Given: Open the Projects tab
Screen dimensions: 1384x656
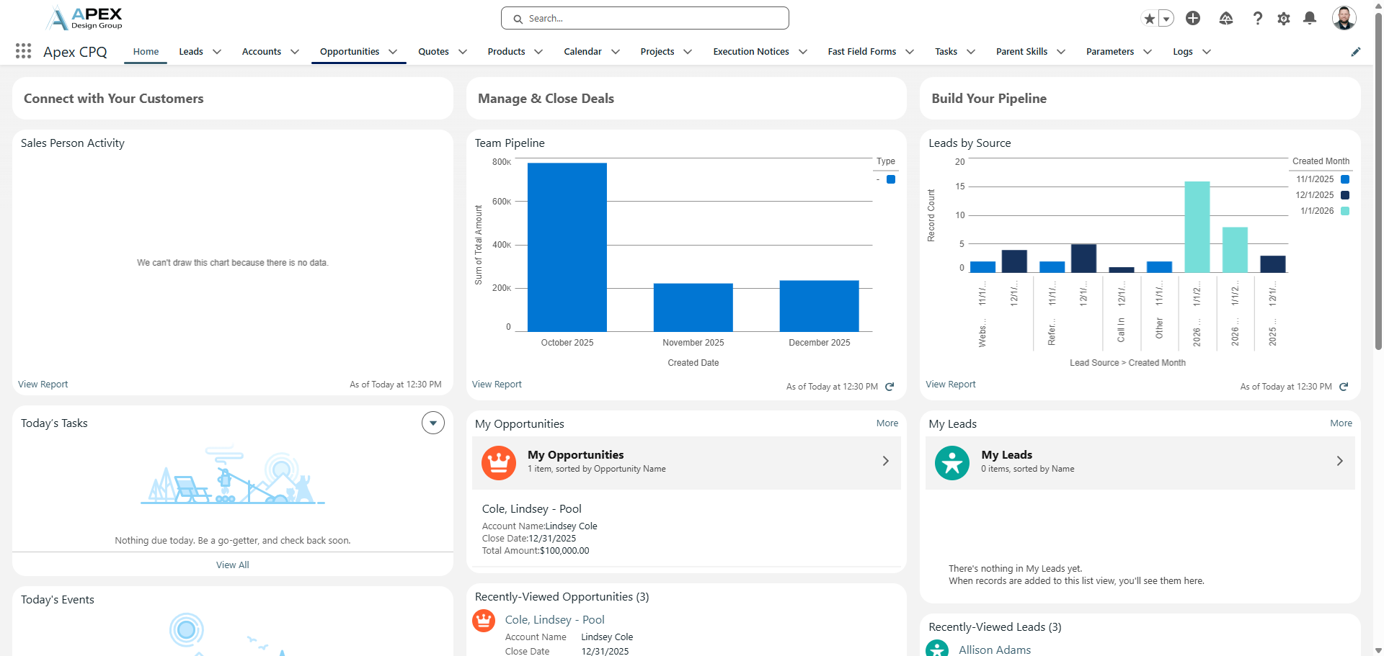Looking at the screenshot, I should click(x=657, y=52).
